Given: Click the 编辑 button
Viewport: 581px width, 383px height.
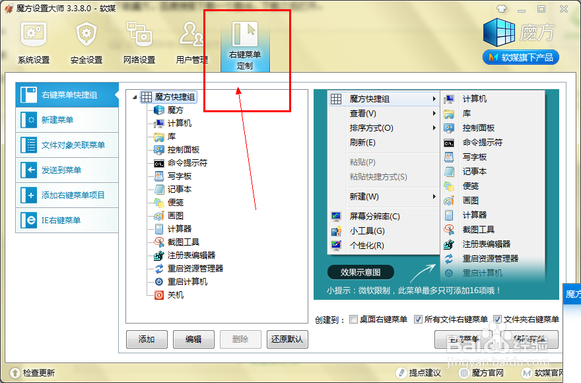Looking at the screenshot, I should [x=194, y=339].
